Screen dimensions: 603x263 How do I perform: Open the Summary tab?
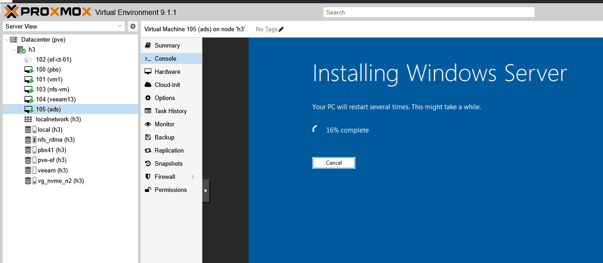click(x=171, y=45)
